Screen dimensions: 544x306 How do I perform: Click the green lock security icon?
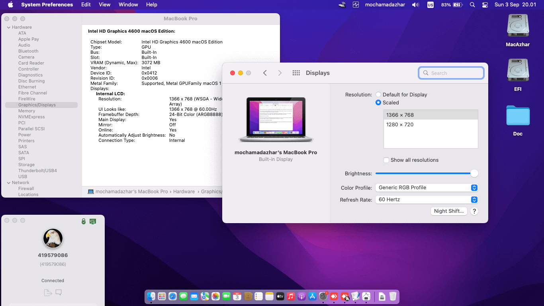84,221
